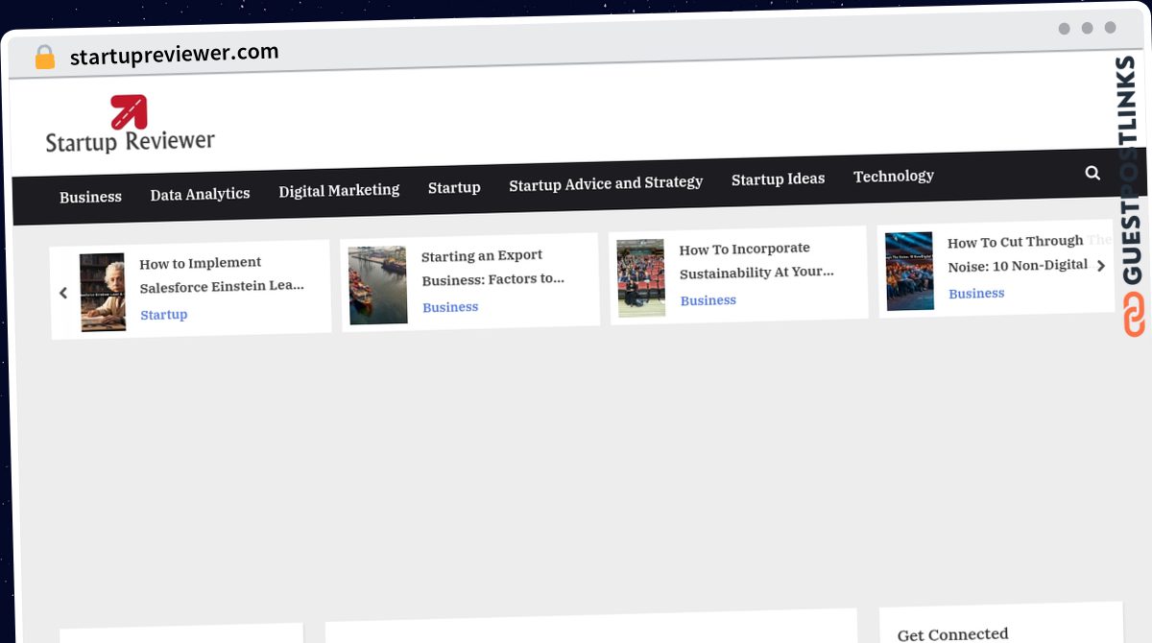Open 'How To Incorporate Sustainability' article

coord(756,260)
